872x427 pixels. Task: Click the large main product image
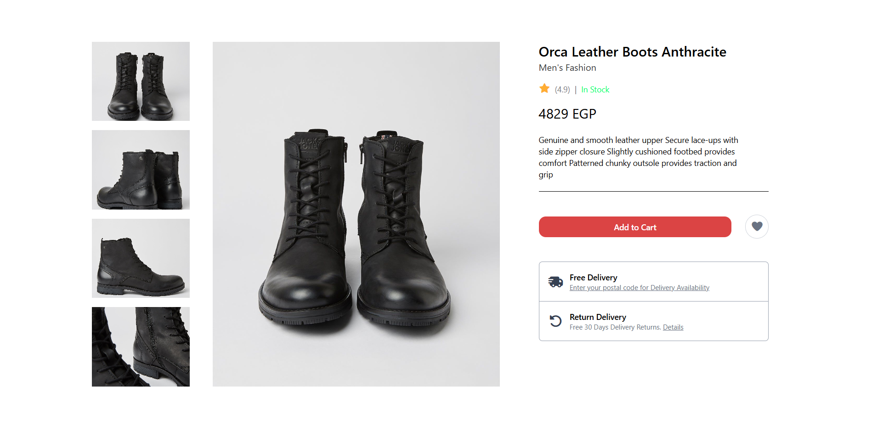[x=356, y=214]
